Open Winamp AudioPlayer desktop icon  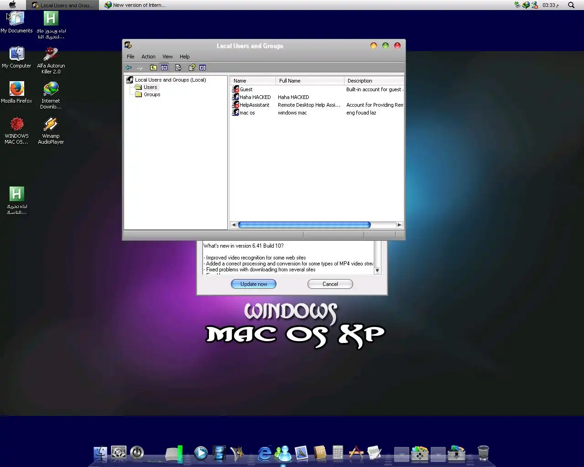click(x=51, y=130)
